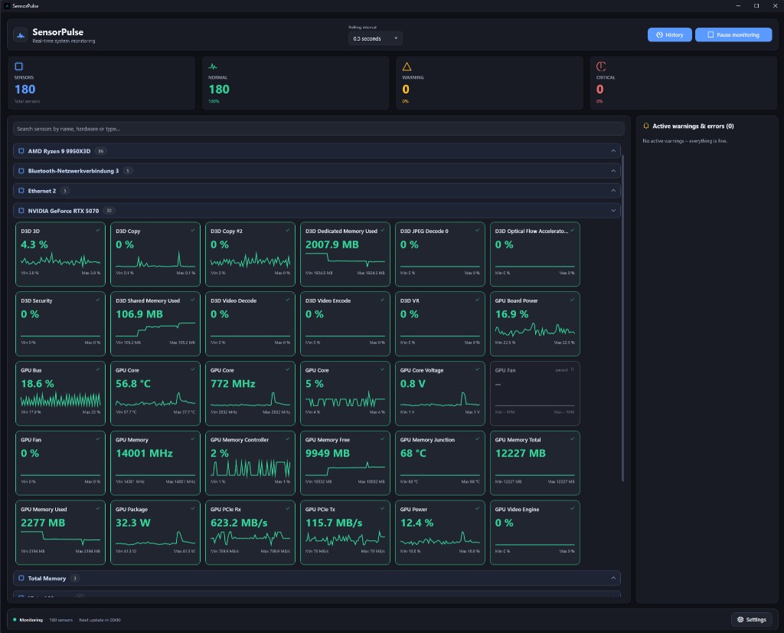Click the checkmark icon on the GPU Bus card
Viewport: 784px width, 633px height.
(x=97, y=369)
